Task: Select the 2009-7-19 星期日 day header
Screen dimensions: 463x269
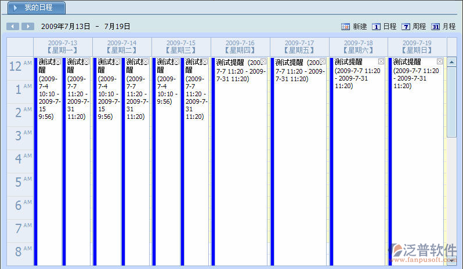Action: [417, 46]
